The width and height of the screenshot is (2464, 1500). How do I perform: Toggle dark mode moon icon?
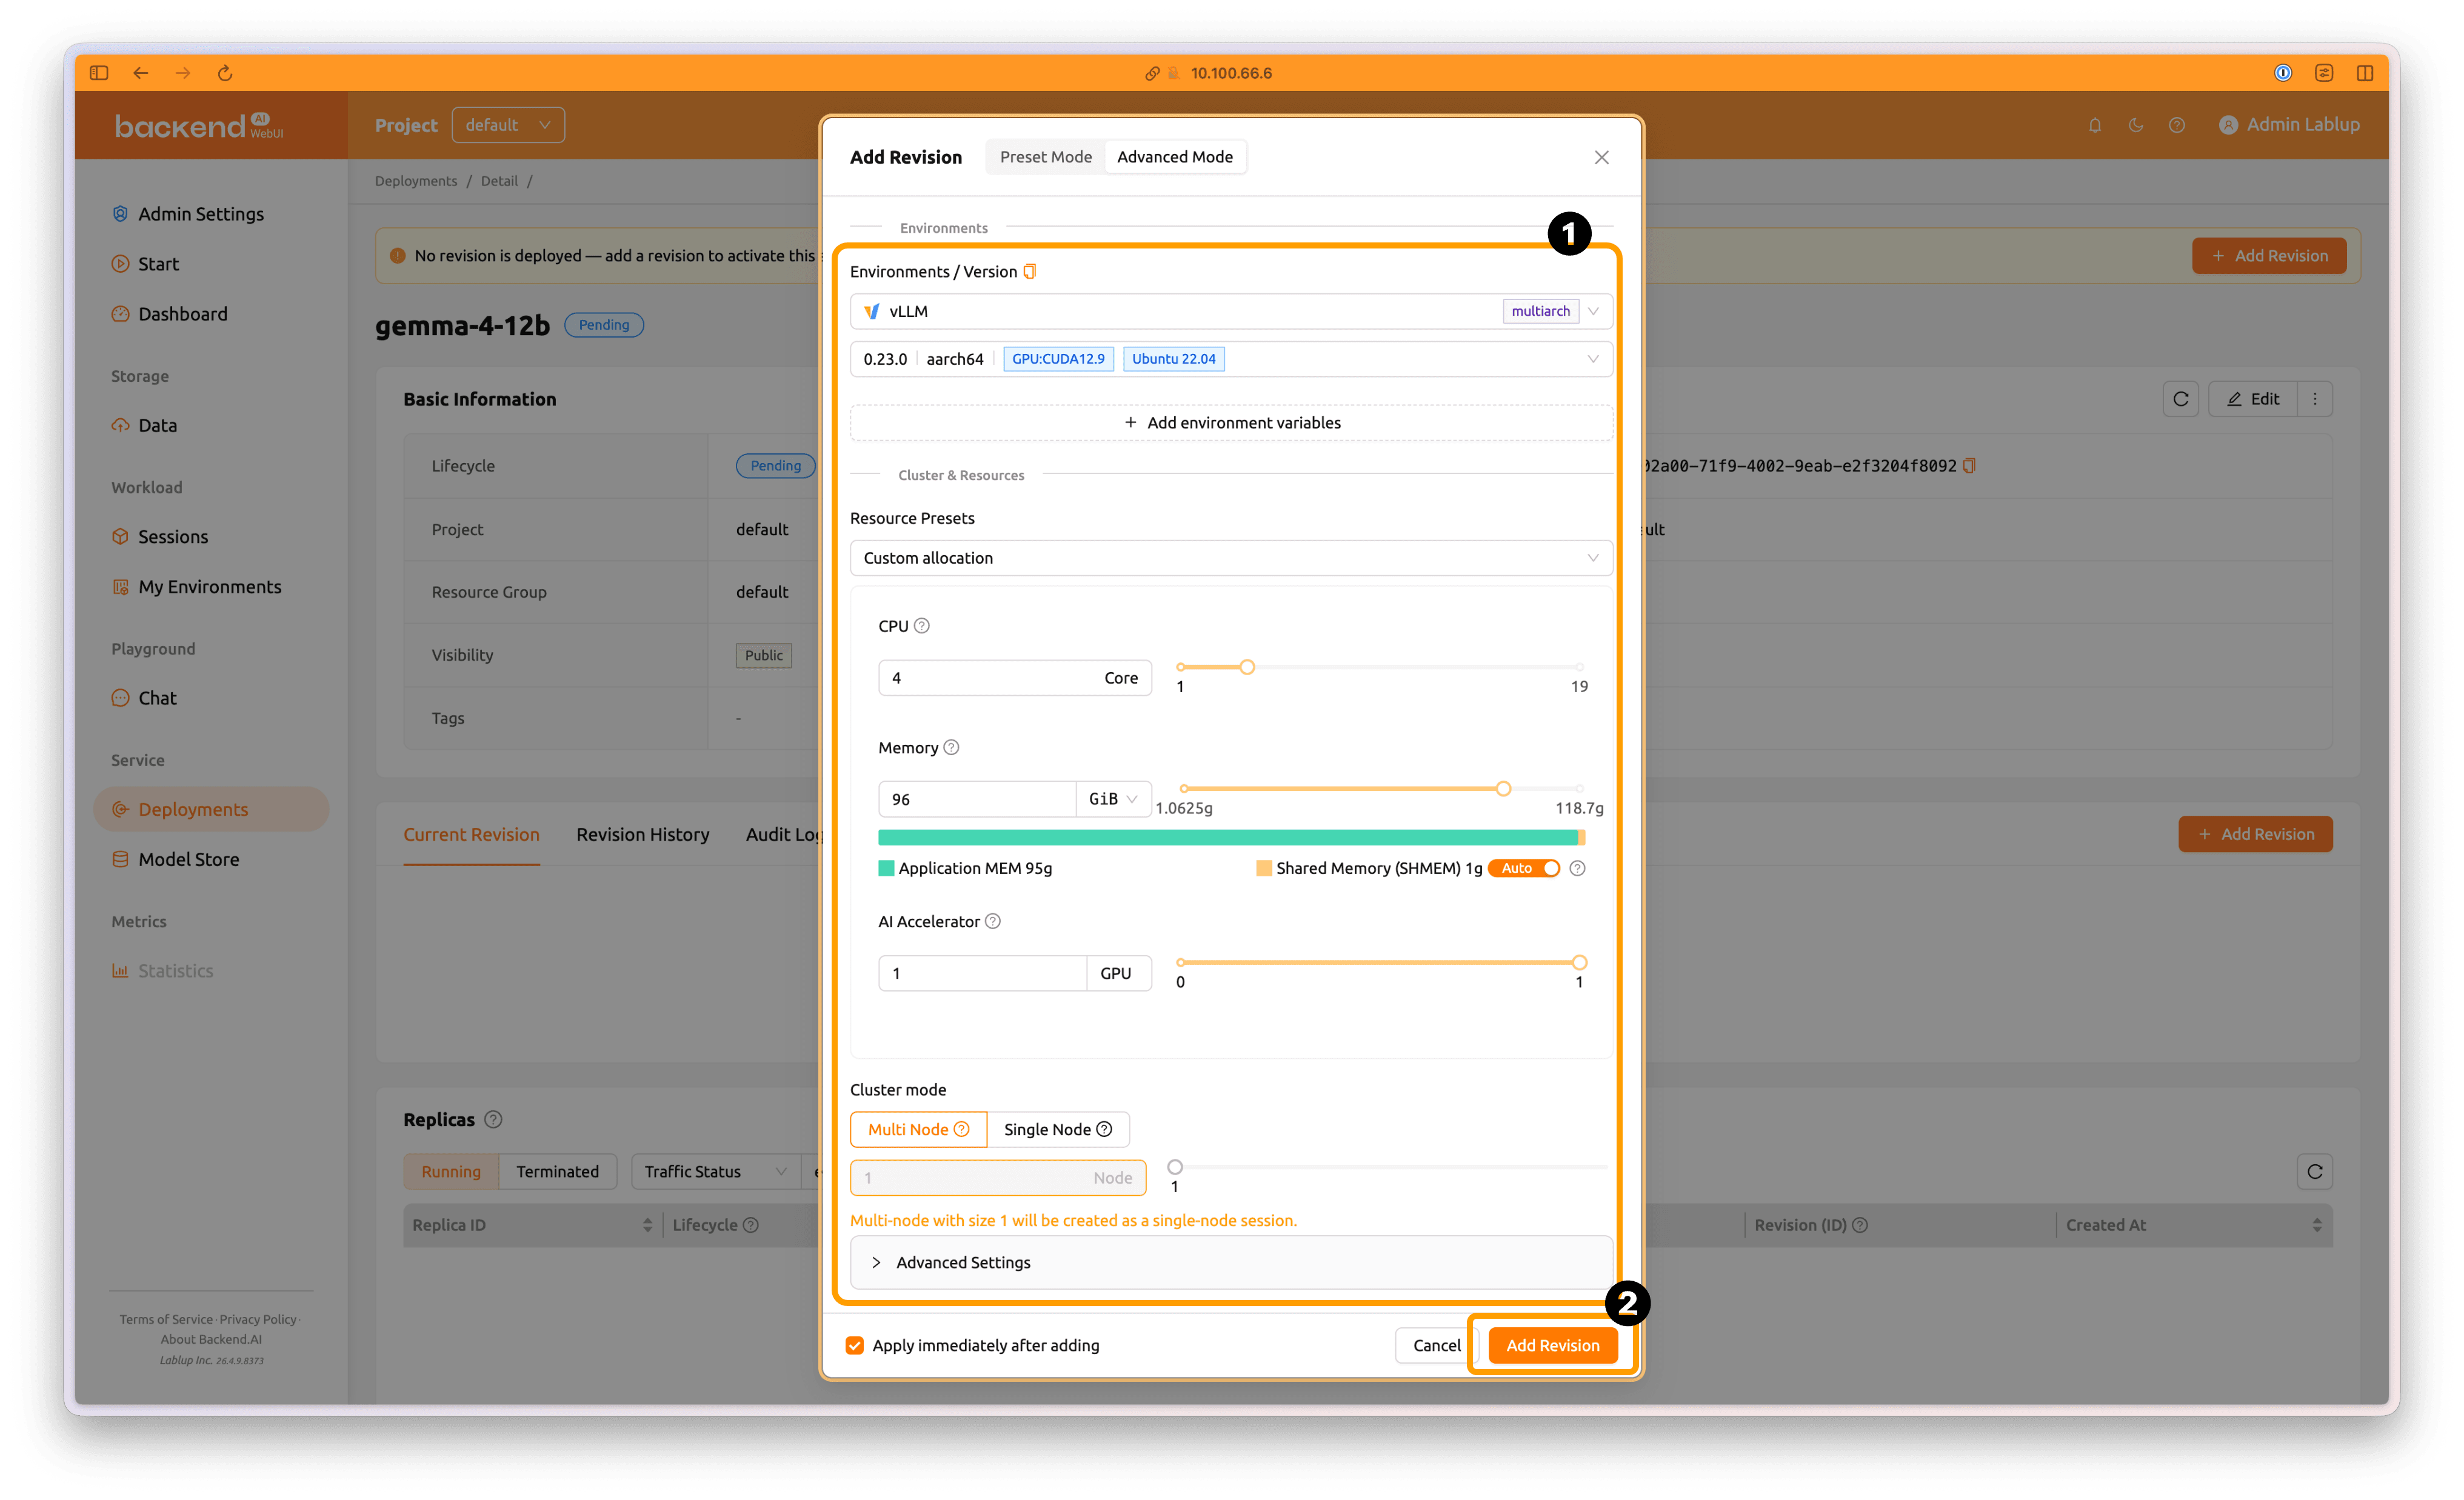point(2136,125)
